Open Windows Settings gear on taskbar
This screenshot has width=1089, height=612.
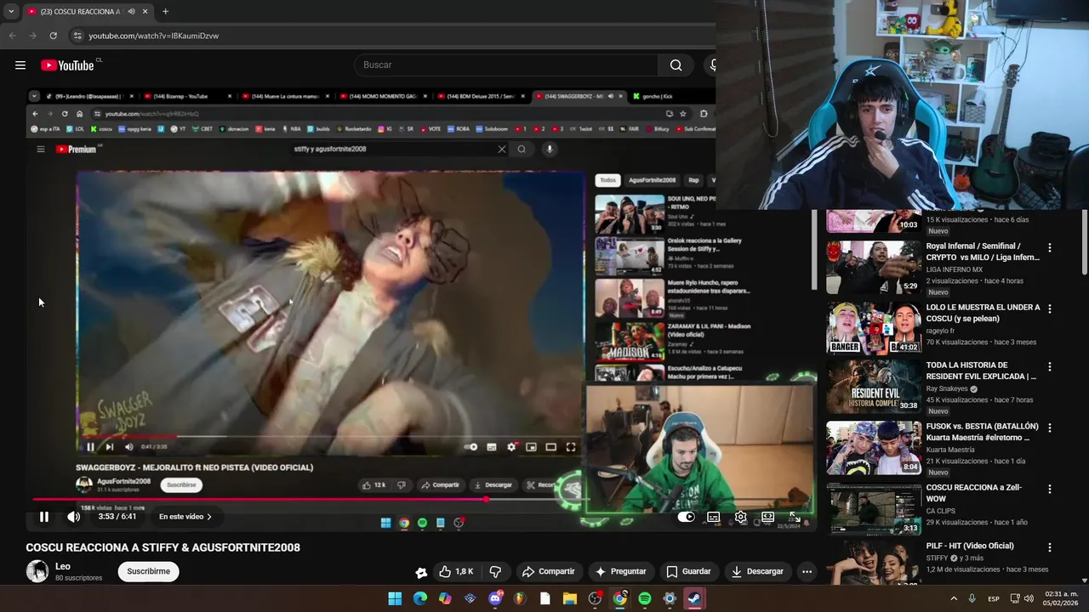click(x=670, y=598)
